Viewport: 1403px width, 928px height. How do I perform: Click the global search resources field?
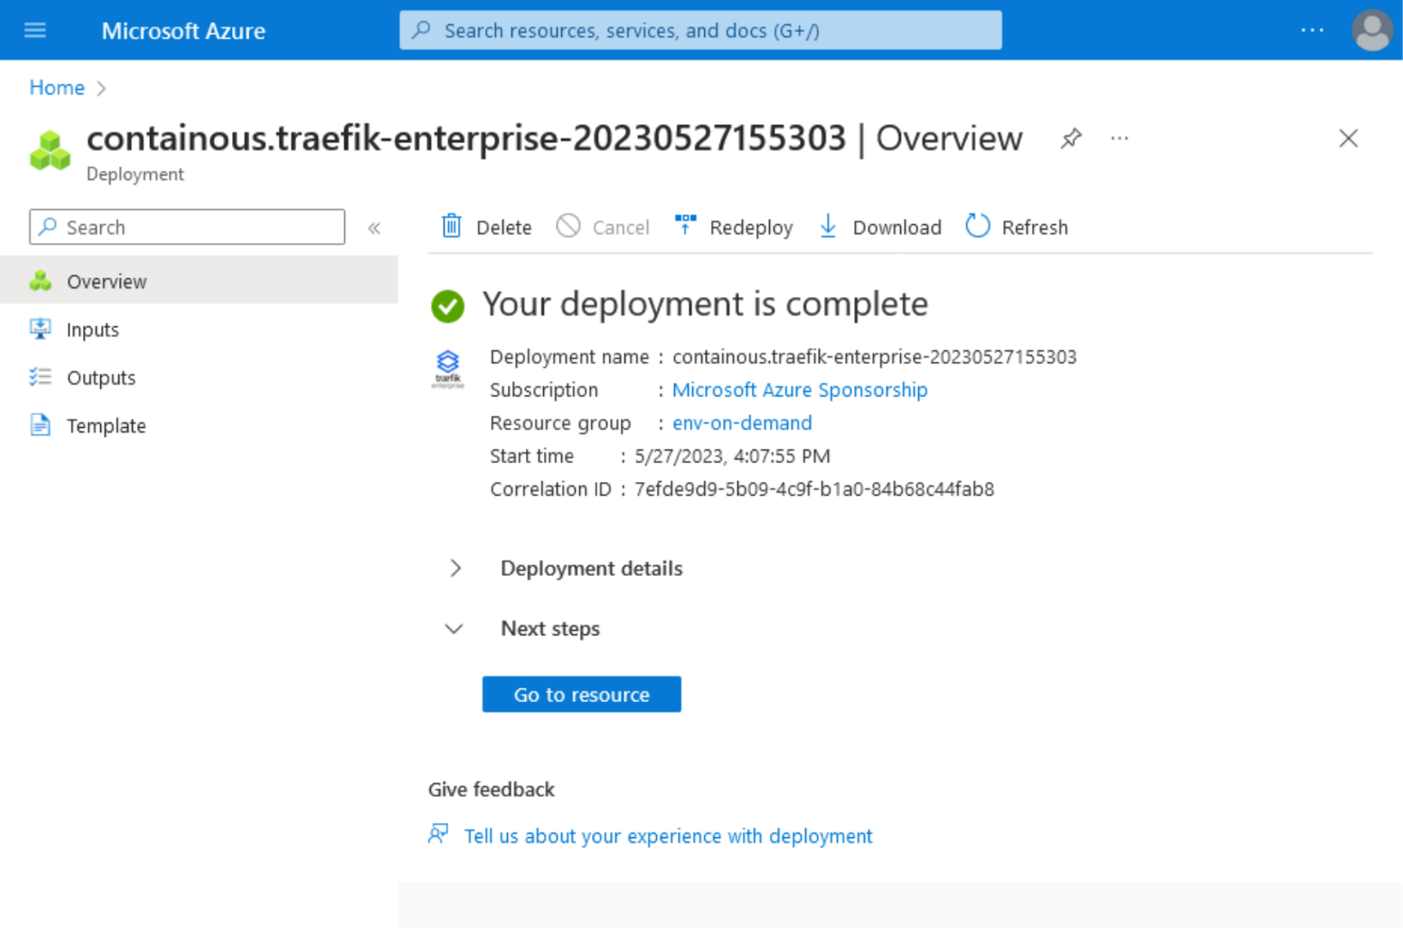(x=700, y=30)
